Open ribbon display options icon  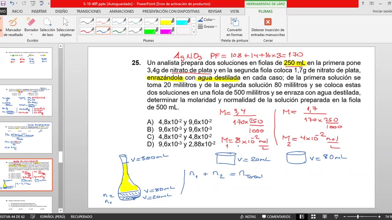[371, 3]
